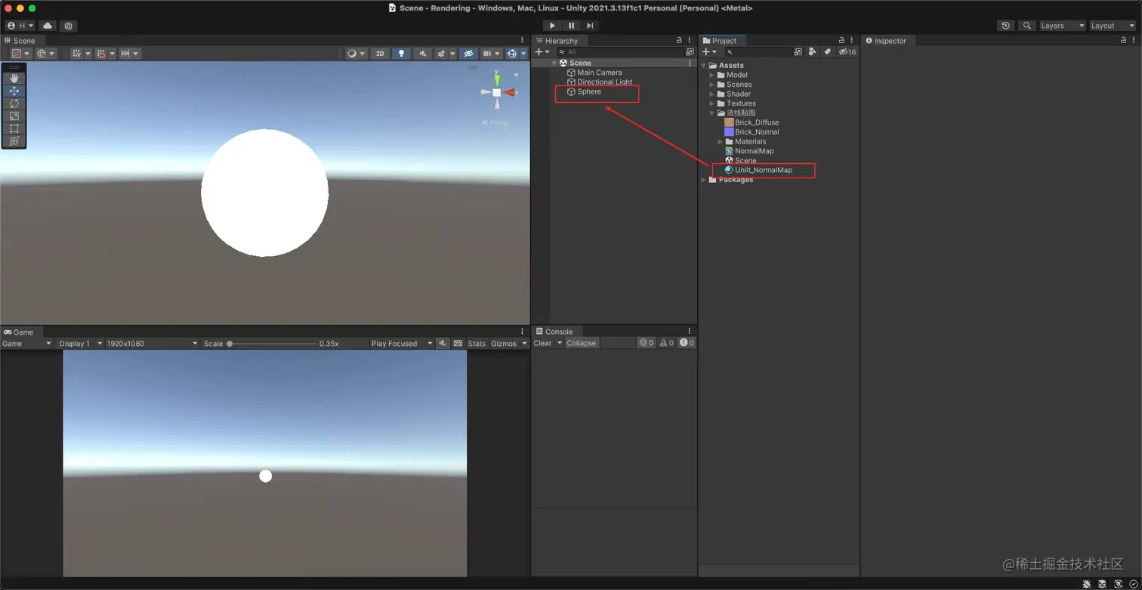
Task: Open the Scene panel more-options menu
Action: (x=522, y=41)
